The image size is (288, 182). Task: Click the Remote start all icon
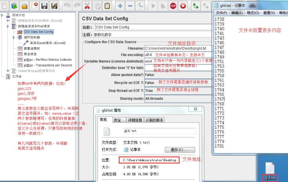pyautogui.click(x=196, y=6)
